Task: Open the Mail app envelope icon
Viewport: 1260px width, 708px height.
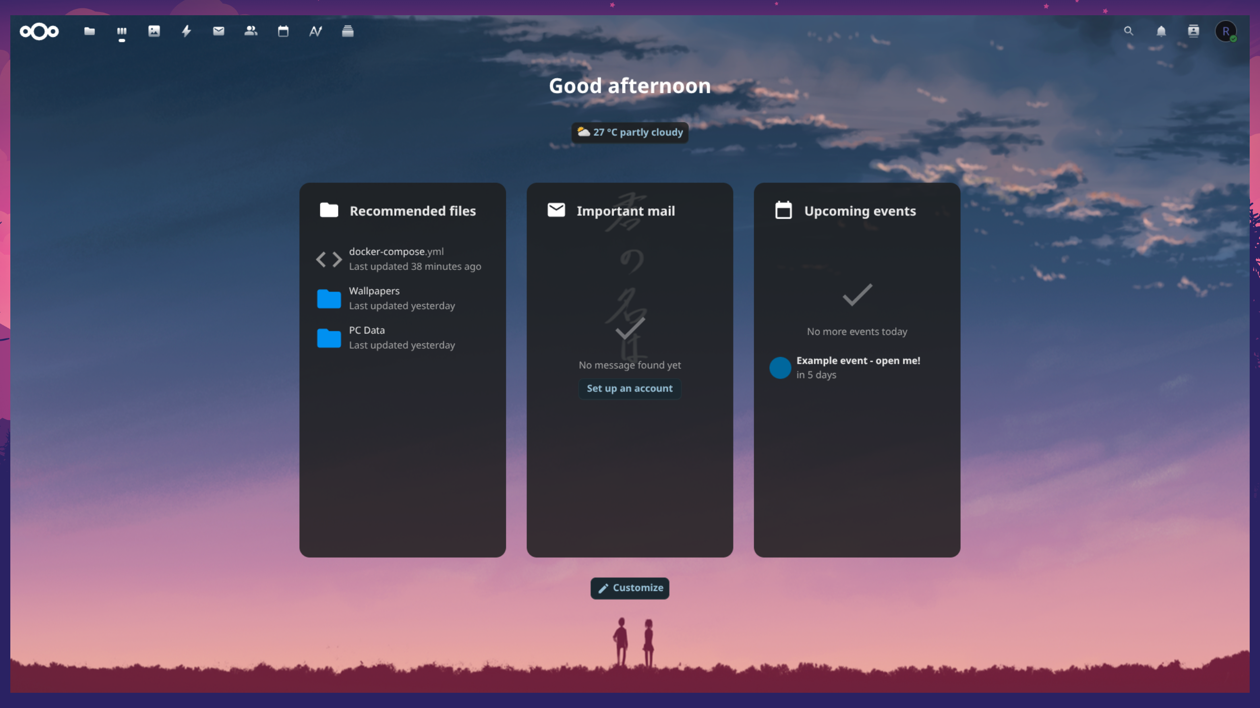Action: (219, 31)
